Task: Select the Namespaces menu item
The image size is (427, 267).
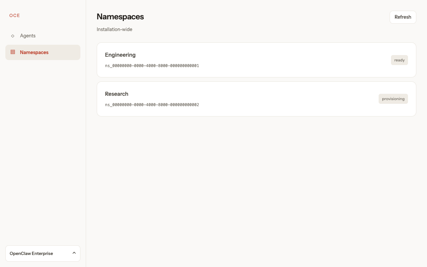Action: 43,52
